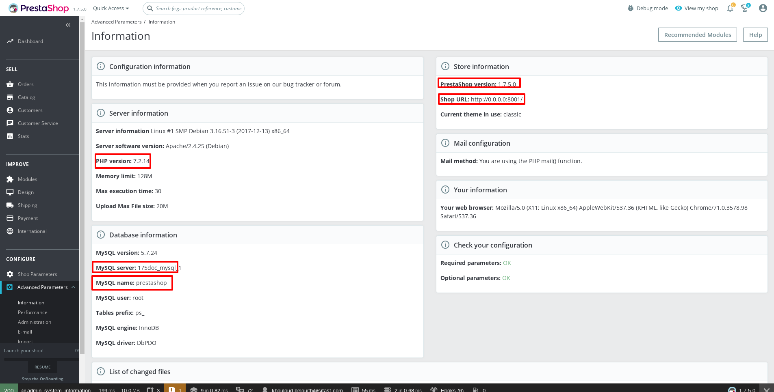Click Stop the OnBoarding link

[43, 379]
